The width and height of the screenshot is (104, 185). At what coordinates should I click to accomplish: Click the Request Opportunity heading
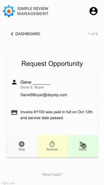click(52, 64)
